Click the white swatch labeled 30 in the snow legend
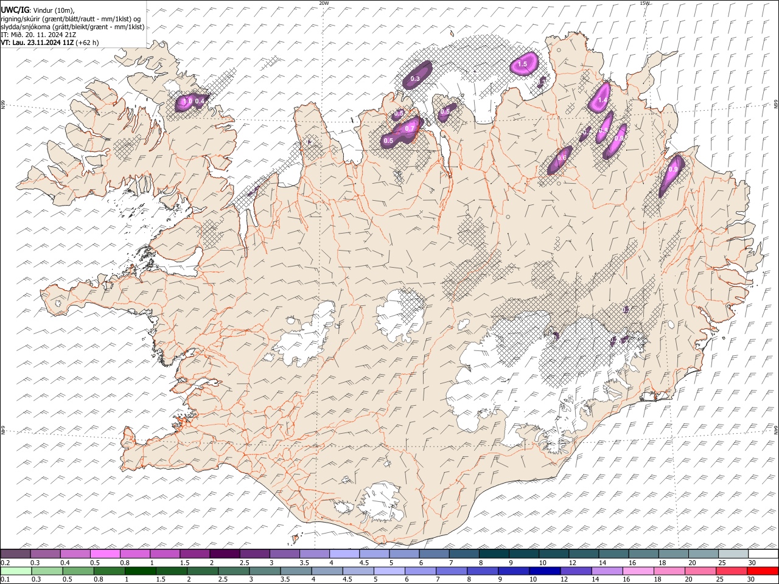Image resolution: width=779 pixels, height=584 pixels. coord(763,554)
